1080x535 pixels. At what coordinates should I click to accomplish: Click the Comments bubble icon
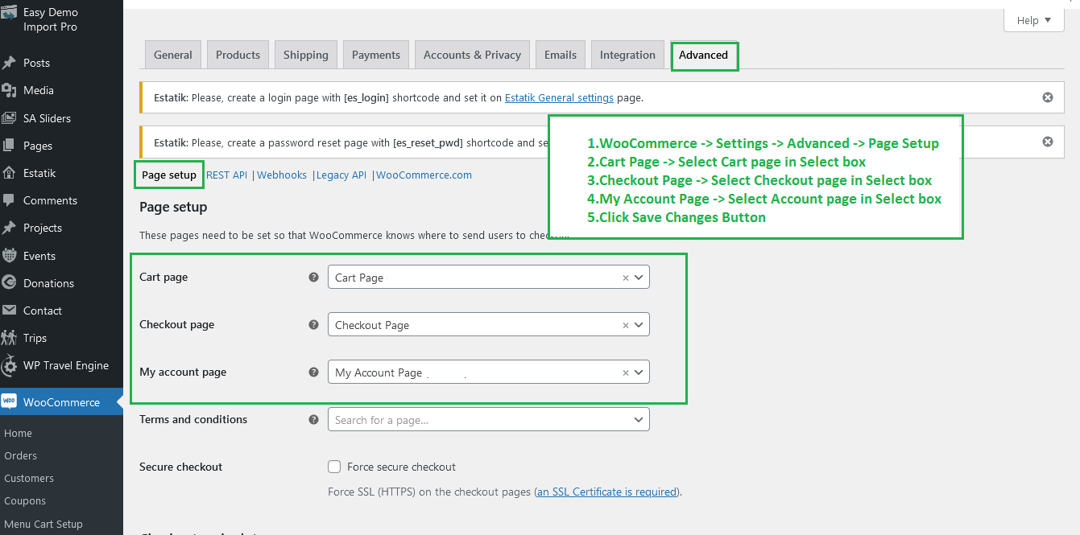(10, 200)
